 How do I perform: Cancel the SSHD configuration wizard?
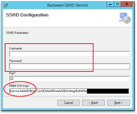[x=68, y=103]
